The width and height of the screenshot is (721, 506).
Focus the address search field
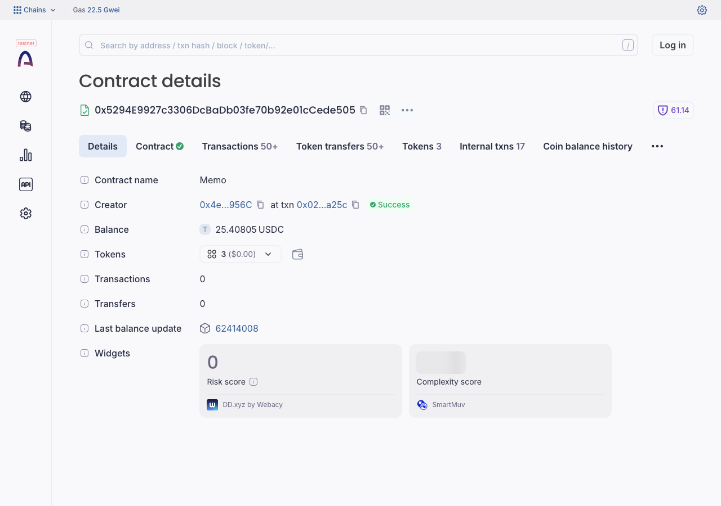(x=358, y=45)
